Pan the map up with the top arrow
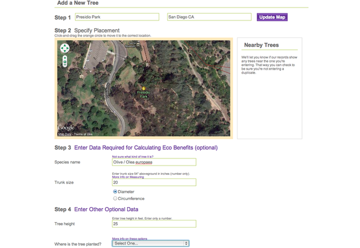 coord(65,46)
